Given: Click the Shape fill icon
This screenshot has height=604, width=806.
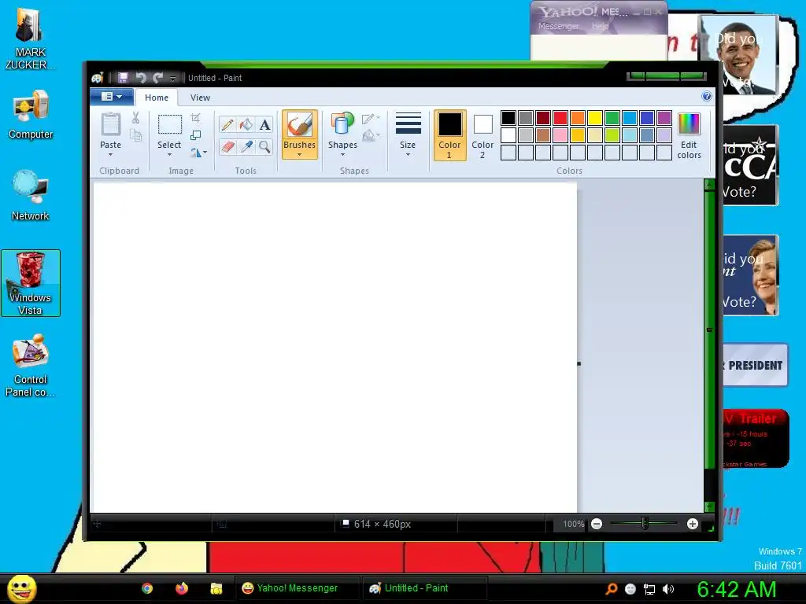Looking at the screenshot, I should (370, 136).
